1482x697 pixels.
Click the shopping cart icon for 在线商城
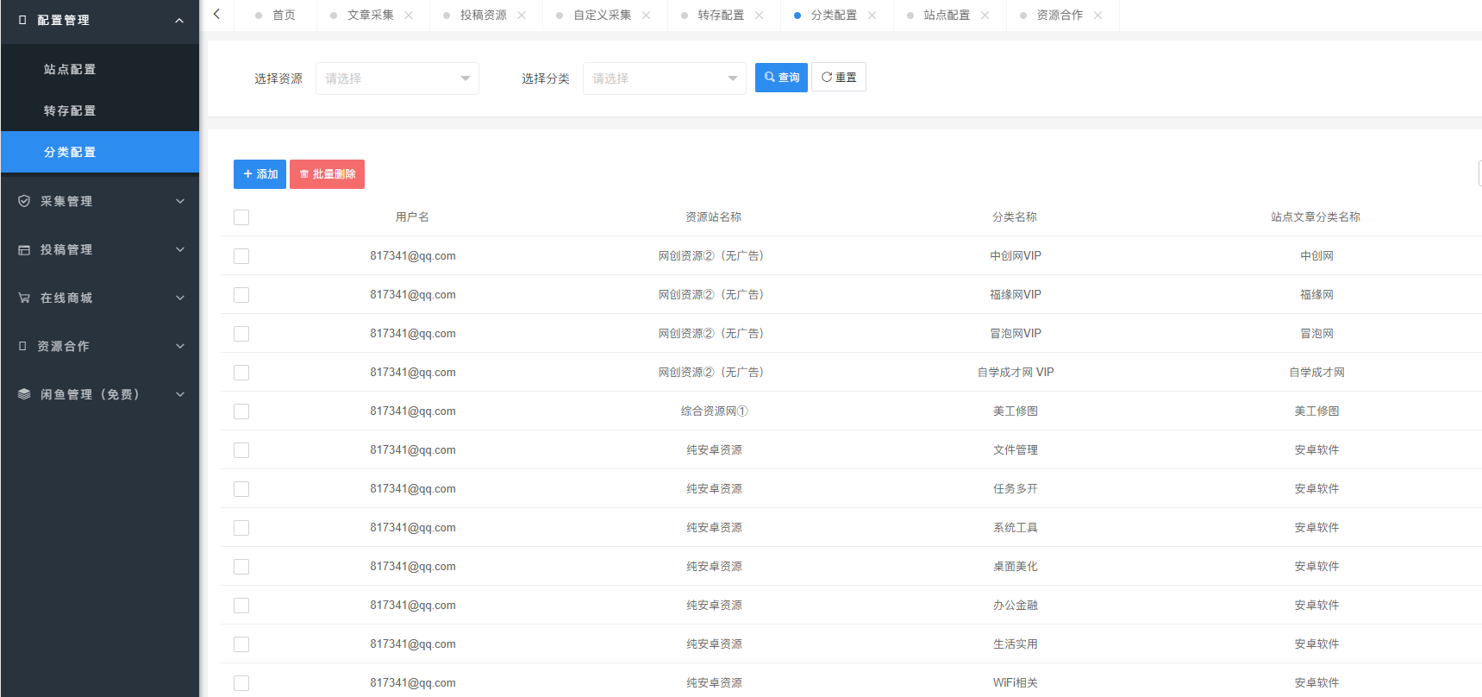point(24,298)
